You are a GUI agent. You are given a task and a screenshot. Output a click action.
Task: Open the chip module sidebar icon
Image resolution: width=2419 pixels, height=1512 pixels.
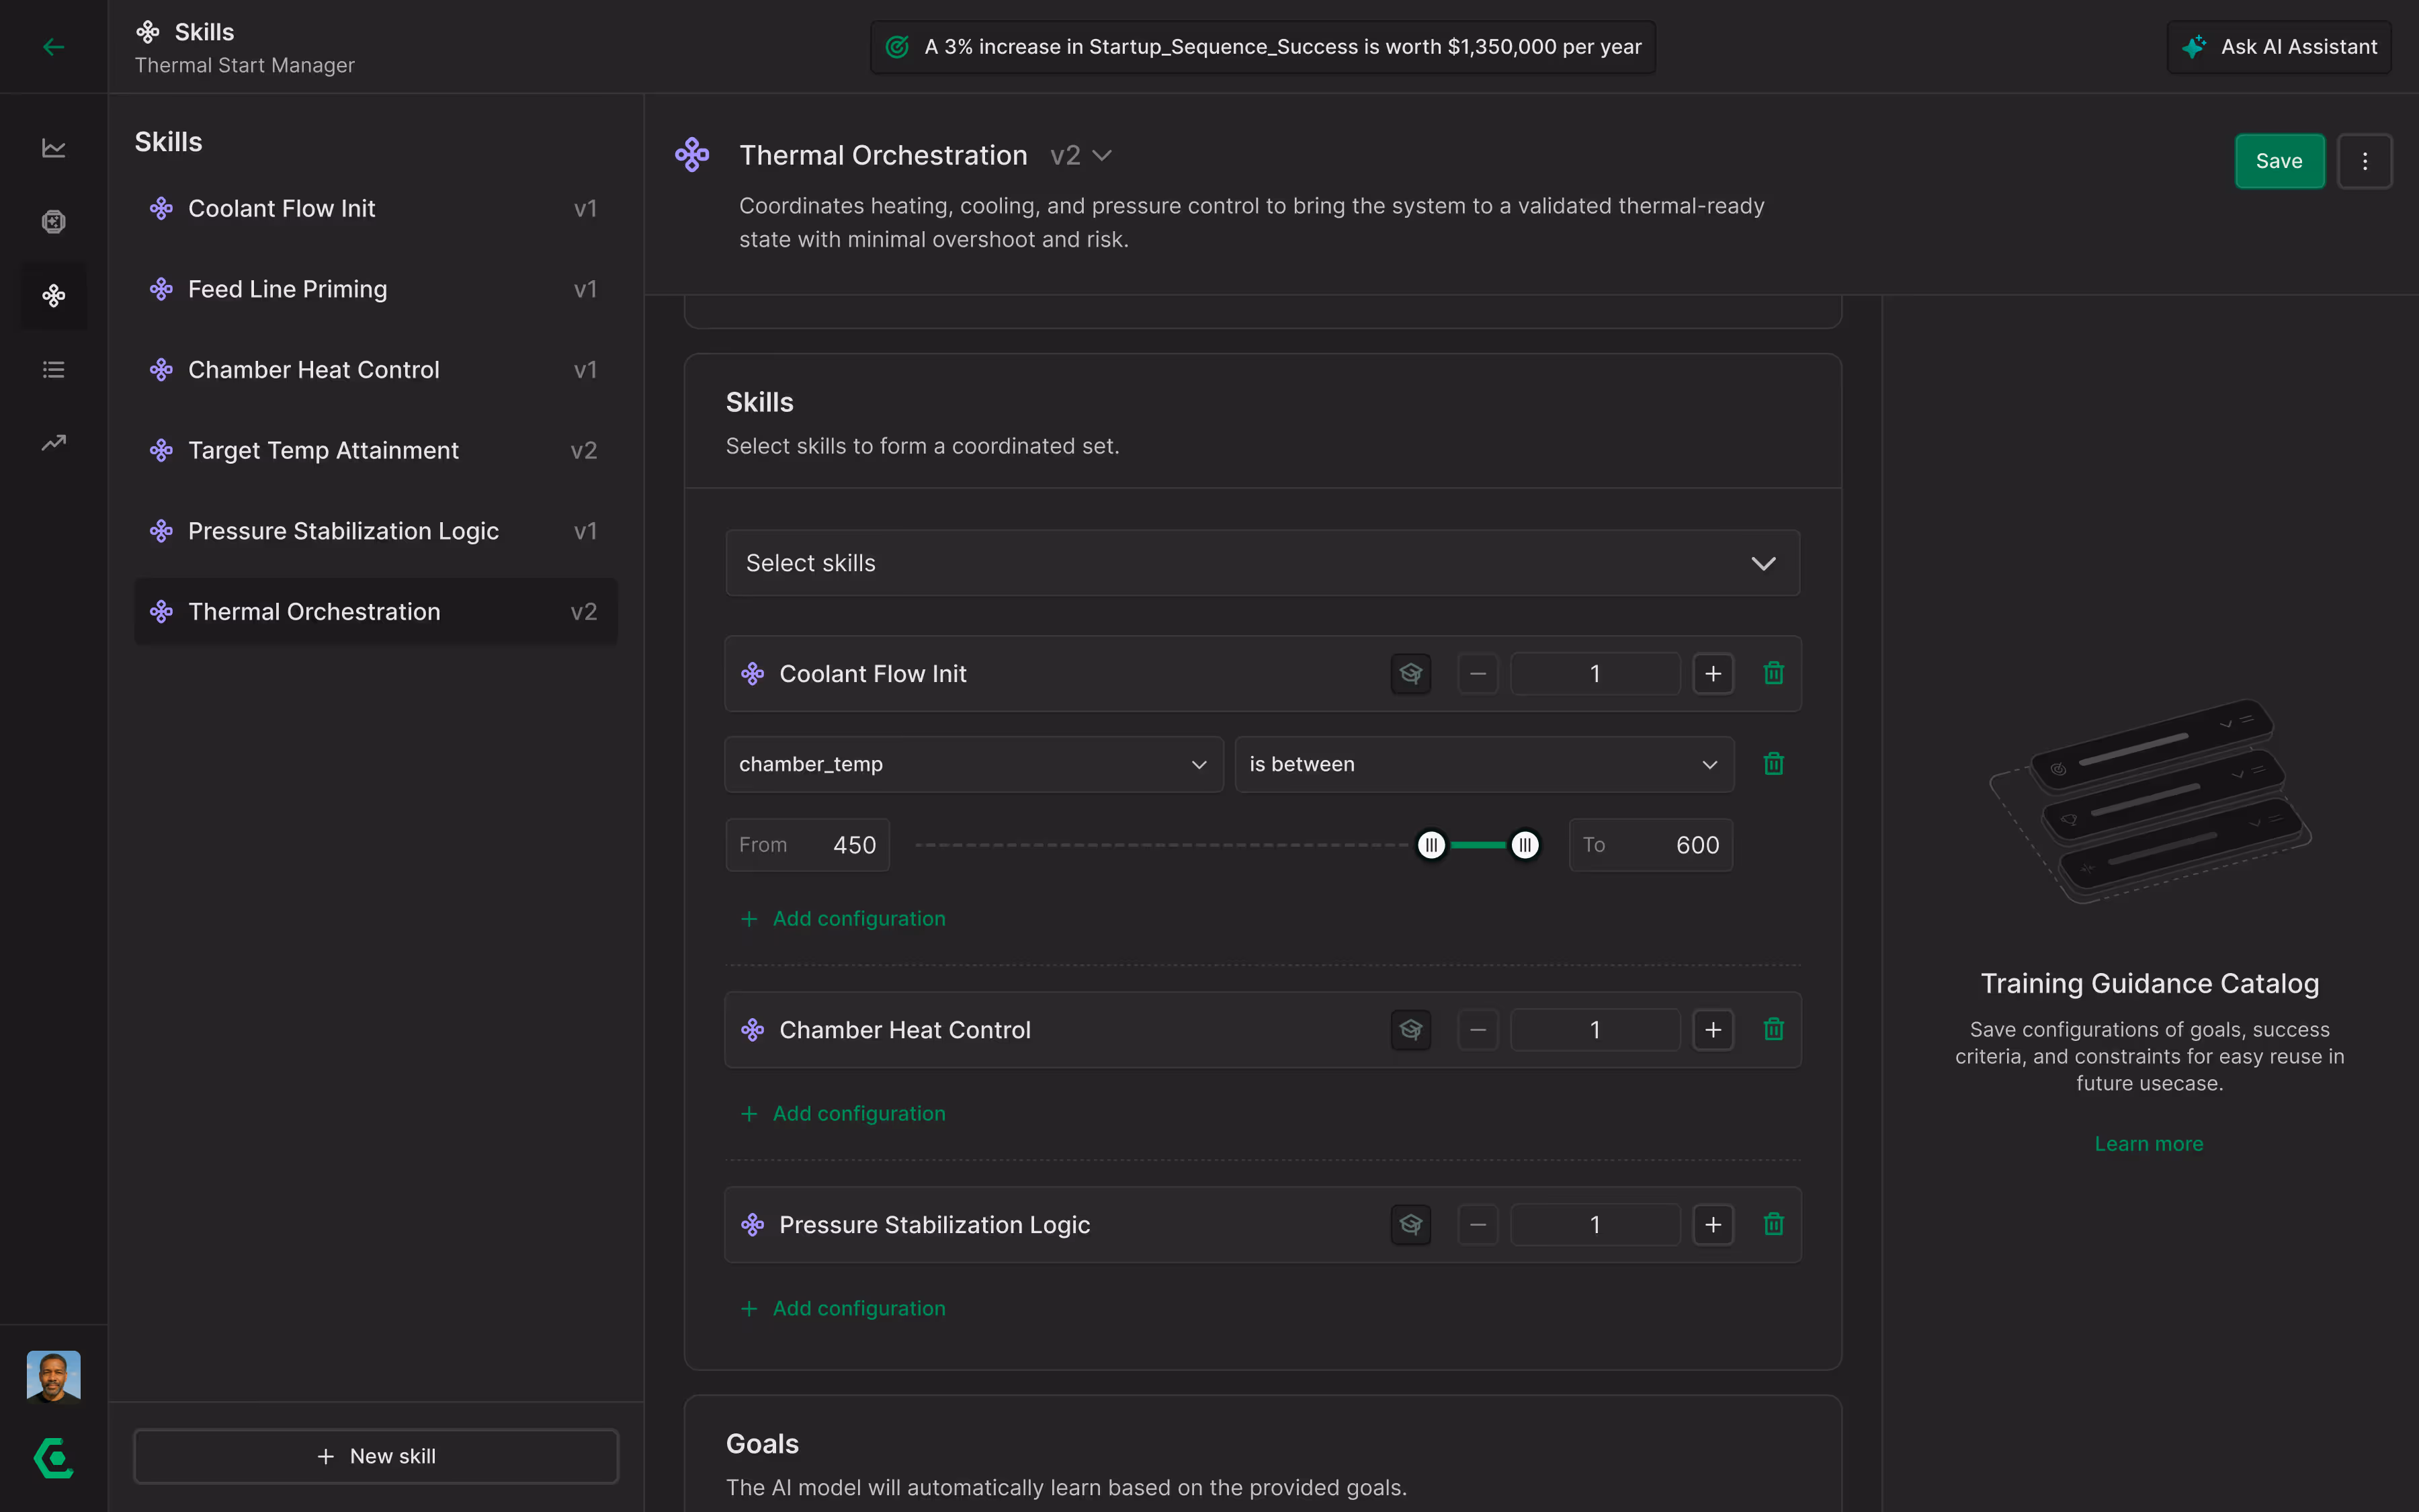click(x=54, y=221)
